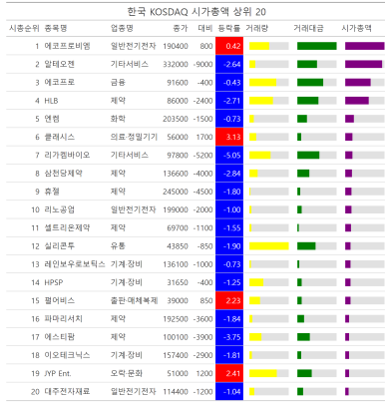Select stock name 에스티팜

tap(60, 337)
